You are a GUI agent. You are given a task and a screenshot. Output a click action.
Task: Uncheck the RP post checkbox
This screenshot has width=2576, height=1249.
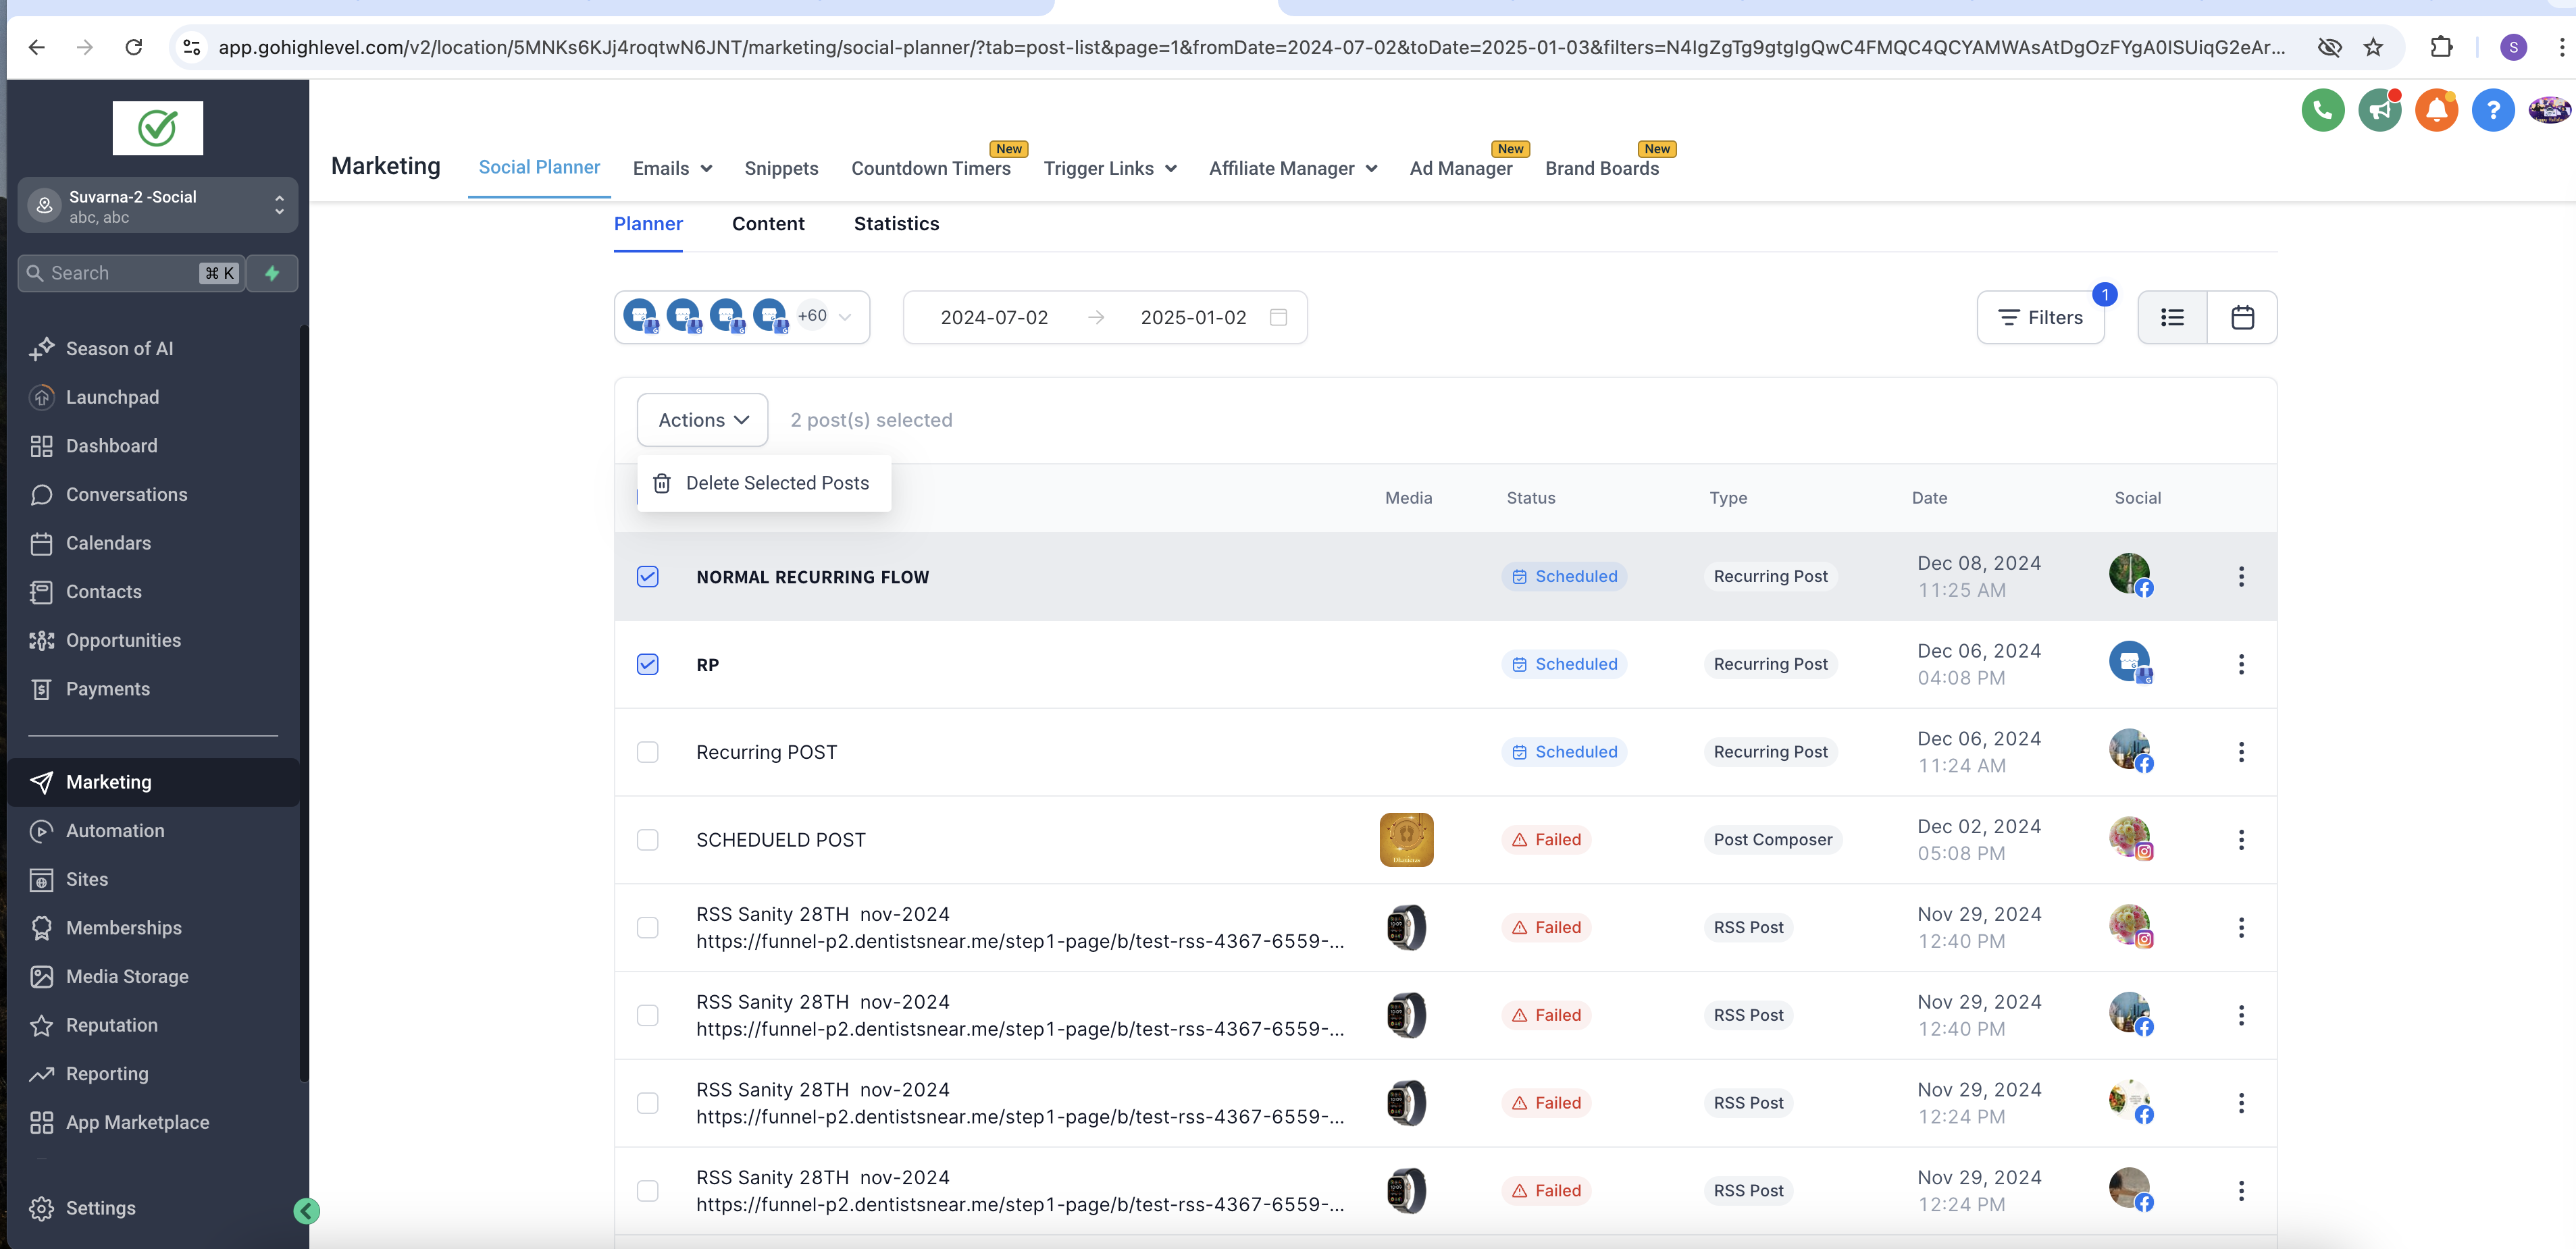(x=648, y=664)
